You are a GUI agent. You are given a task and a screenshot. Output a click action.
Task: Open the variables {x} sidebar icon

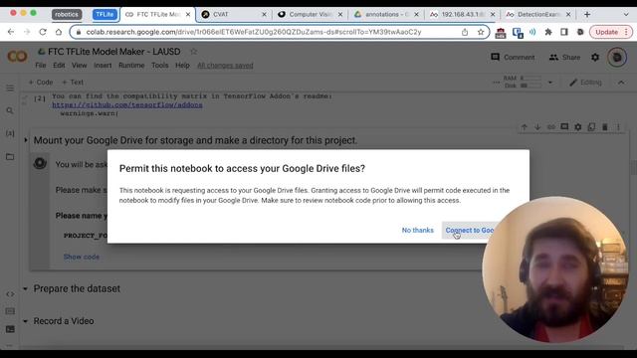click(10, 133)
